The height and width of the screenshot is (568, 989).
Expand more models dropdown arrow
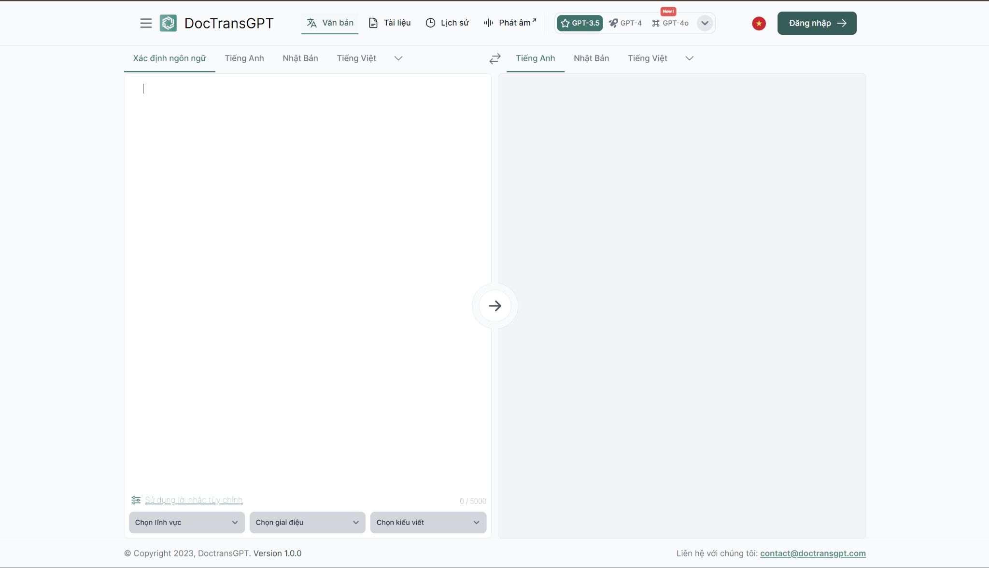tap(705, 23)
